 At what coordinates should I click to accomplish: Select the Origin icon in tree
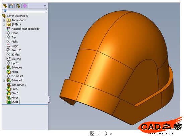(x=8, y=46)
